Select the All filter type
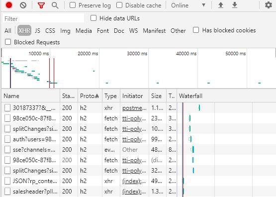The image size is (276, 197). tap(8, 31)
